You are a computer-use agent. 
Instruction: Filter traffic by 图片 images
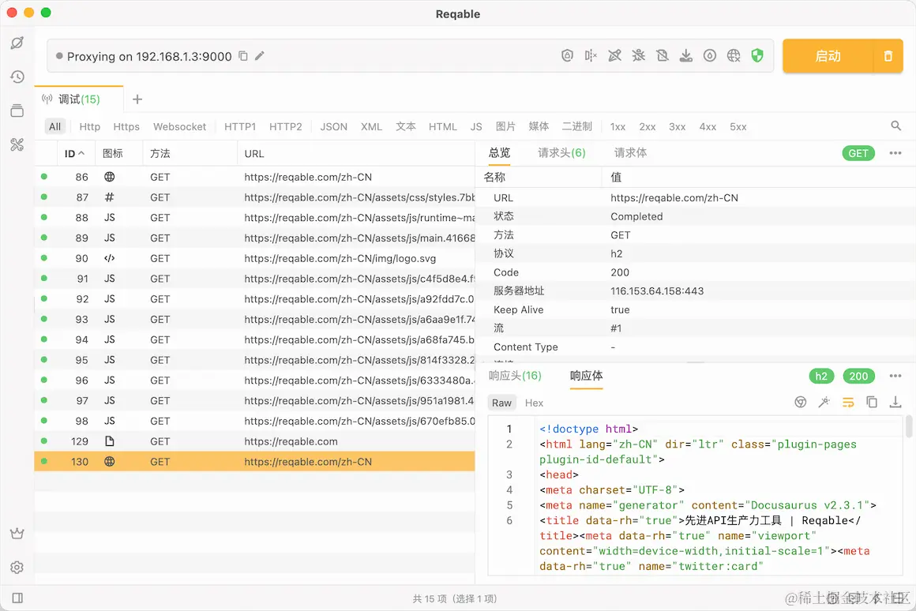coord(505,127)
